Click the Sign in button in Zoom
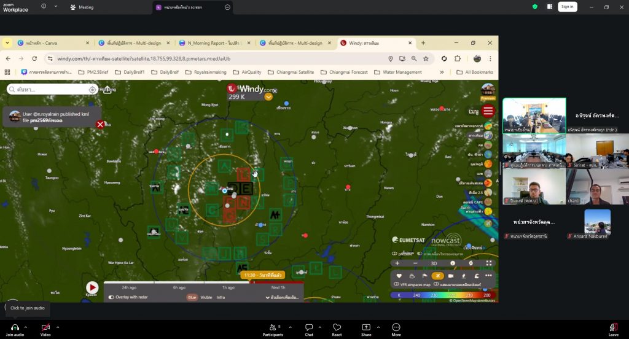Screen dimensions: 629x339 coord(567,7)
